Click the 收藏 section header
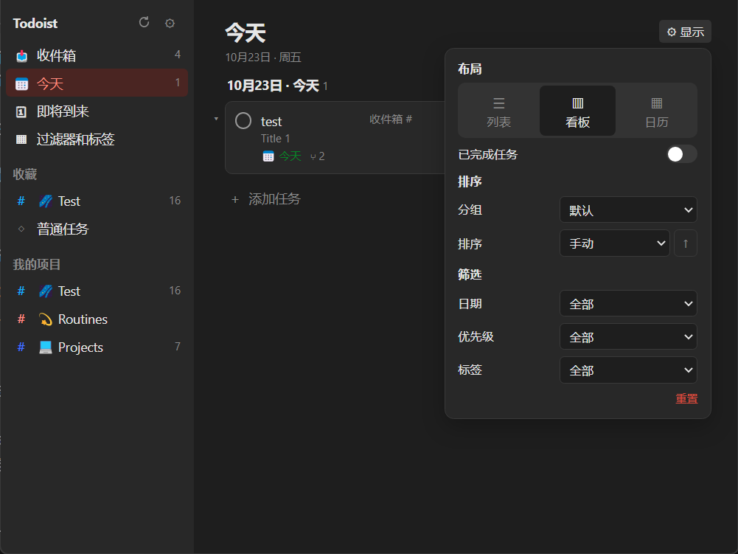The height and width of the screenshot is (554, 738). coord(24,174)
